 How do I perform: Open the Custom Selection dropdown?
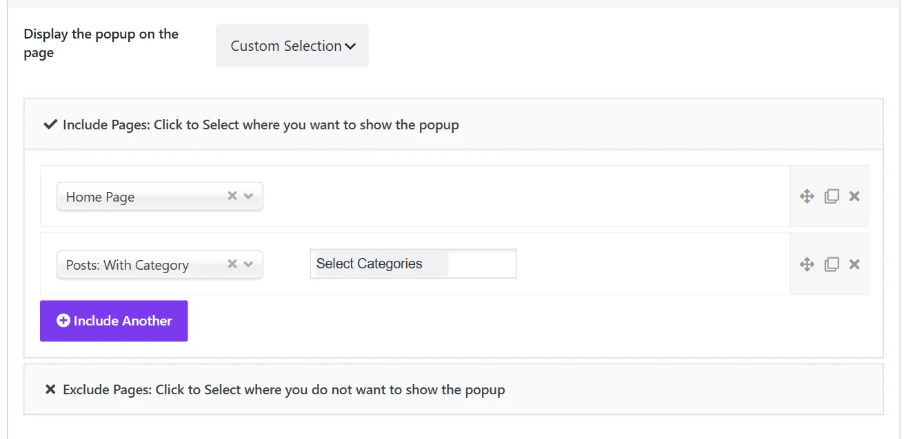[292, 45]
